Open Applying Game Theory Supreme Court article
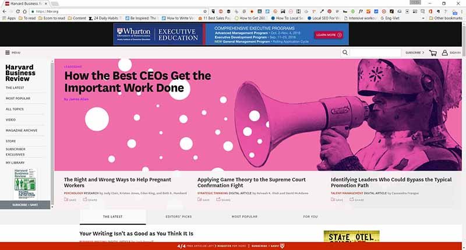 pyautogui.click(x=252, y=182)
